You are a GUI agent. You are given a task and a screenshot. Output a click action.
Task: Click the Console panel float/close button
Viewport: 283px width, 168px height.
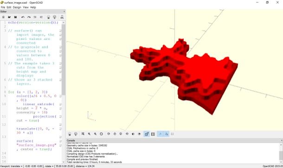pyautogui.click(x=282, y=141)
